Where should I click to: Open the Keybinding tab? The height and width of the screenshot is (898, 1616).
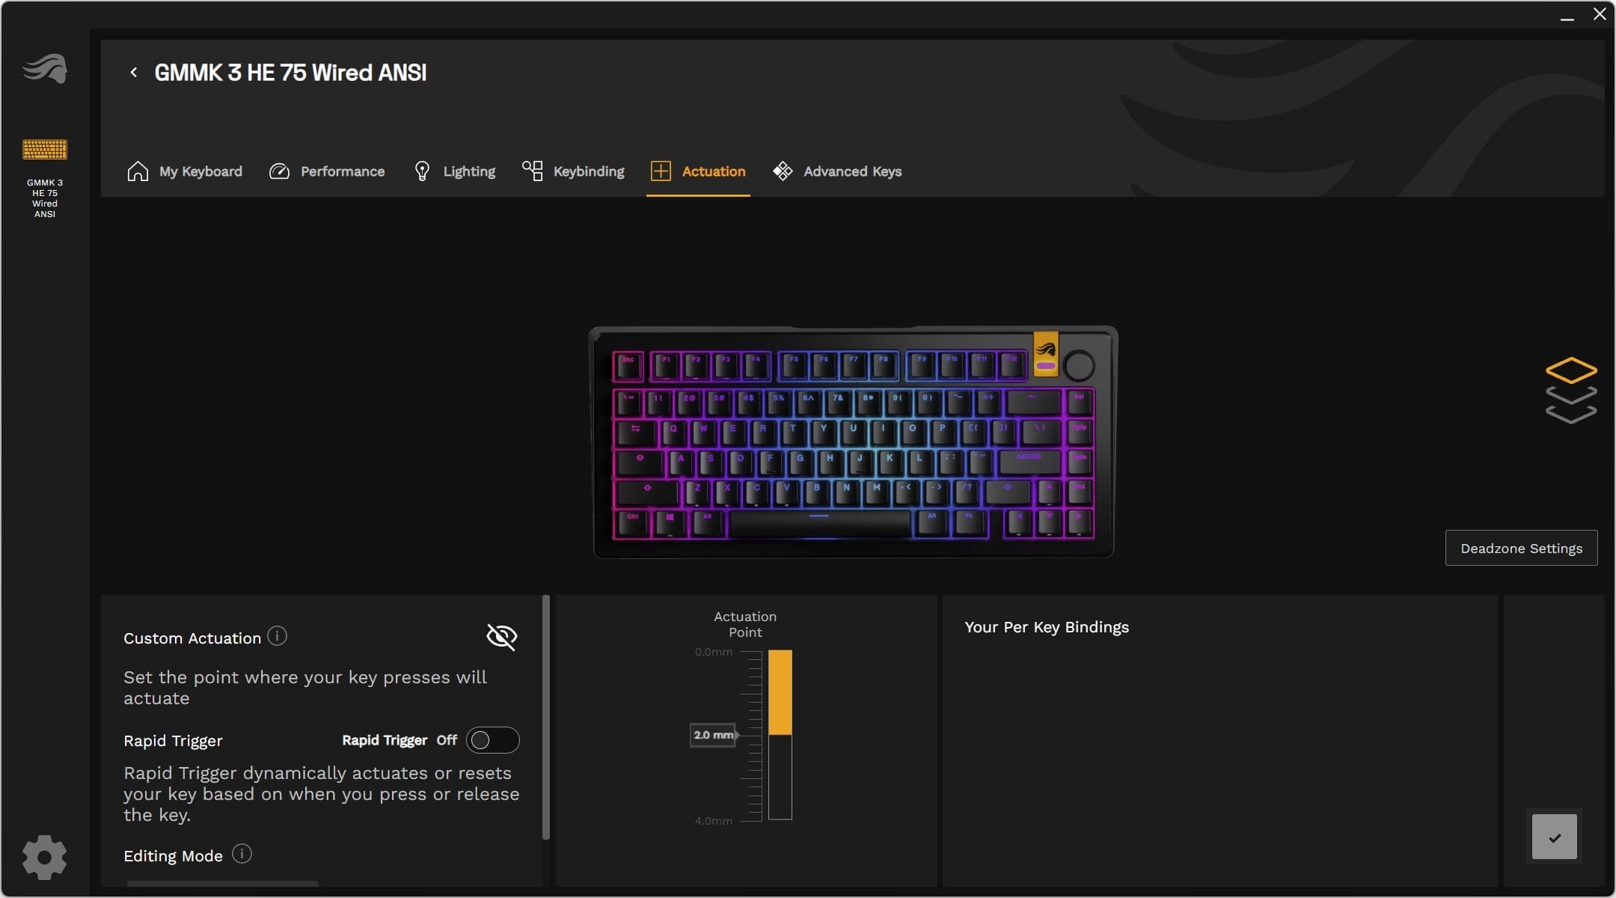point(573,171)
